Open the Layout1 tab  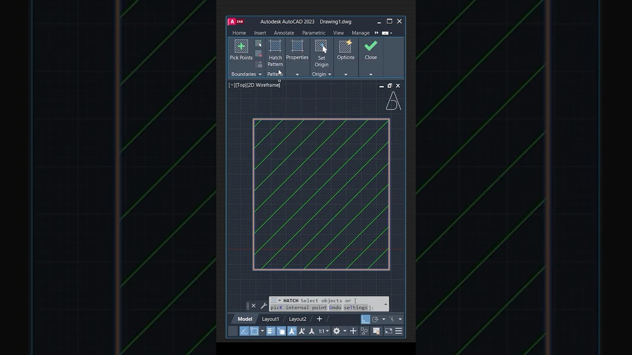coord(270,319)
